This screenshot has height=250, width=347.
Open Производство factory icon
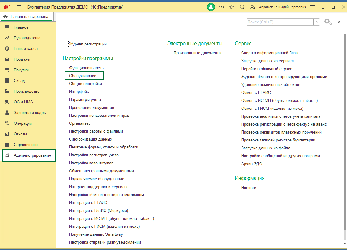(7, 91)
